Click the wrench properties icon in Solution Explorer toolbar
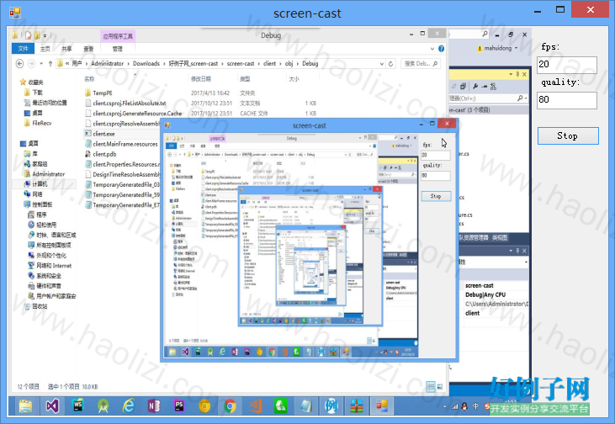The width and height of the screenshot is (615, 424). point(475,87)
